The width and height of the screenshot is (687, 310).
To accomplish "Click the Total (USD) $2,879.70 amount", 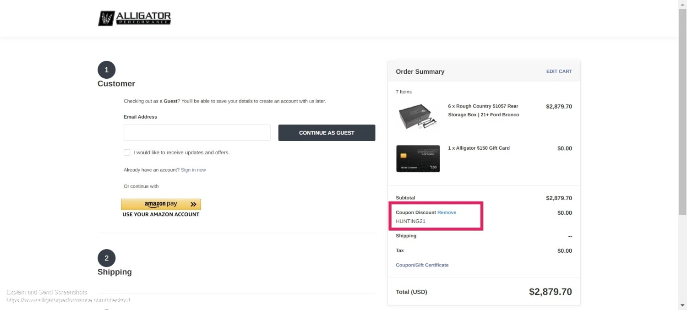I will 550,292.
